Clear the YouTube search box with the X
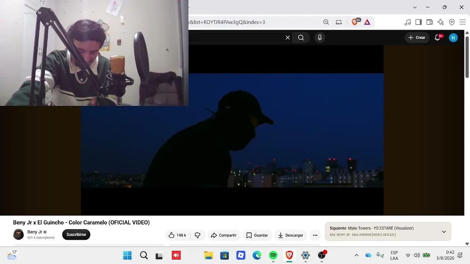 click(x=288, y=37)
